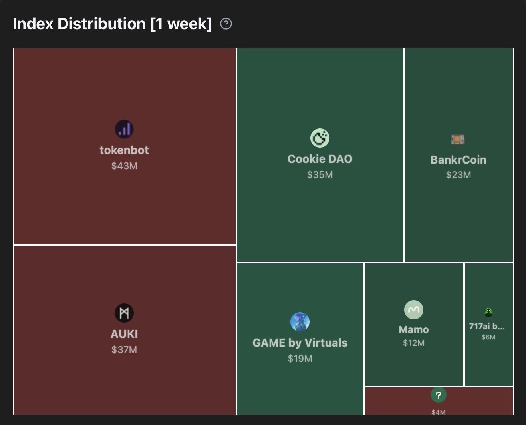The image size is (526, 425).
Task: Click the Cookie DAO name label
Action: [320, 159]
